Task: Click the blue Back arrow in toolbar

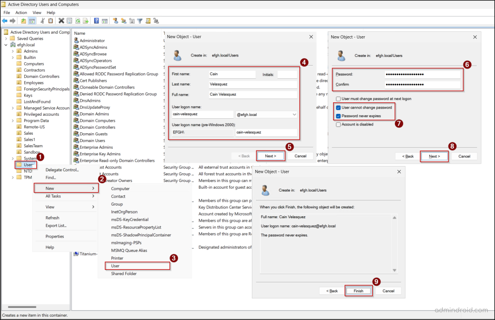Action: (5, 21)
